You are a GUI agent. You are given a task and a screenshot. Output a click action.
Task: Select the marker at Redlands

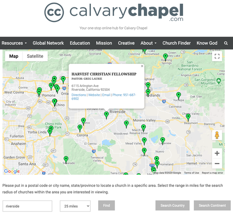148,93
